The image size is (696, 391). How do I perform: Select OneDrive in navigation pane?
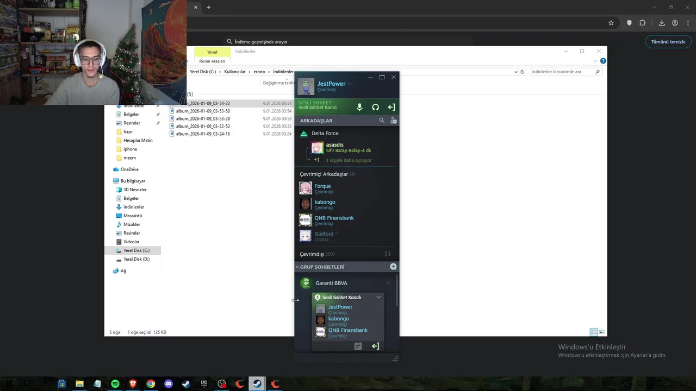pos(129,169)
